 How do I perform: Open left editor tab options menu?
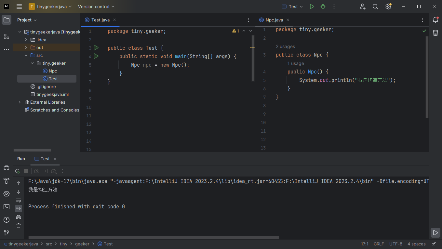249,20
